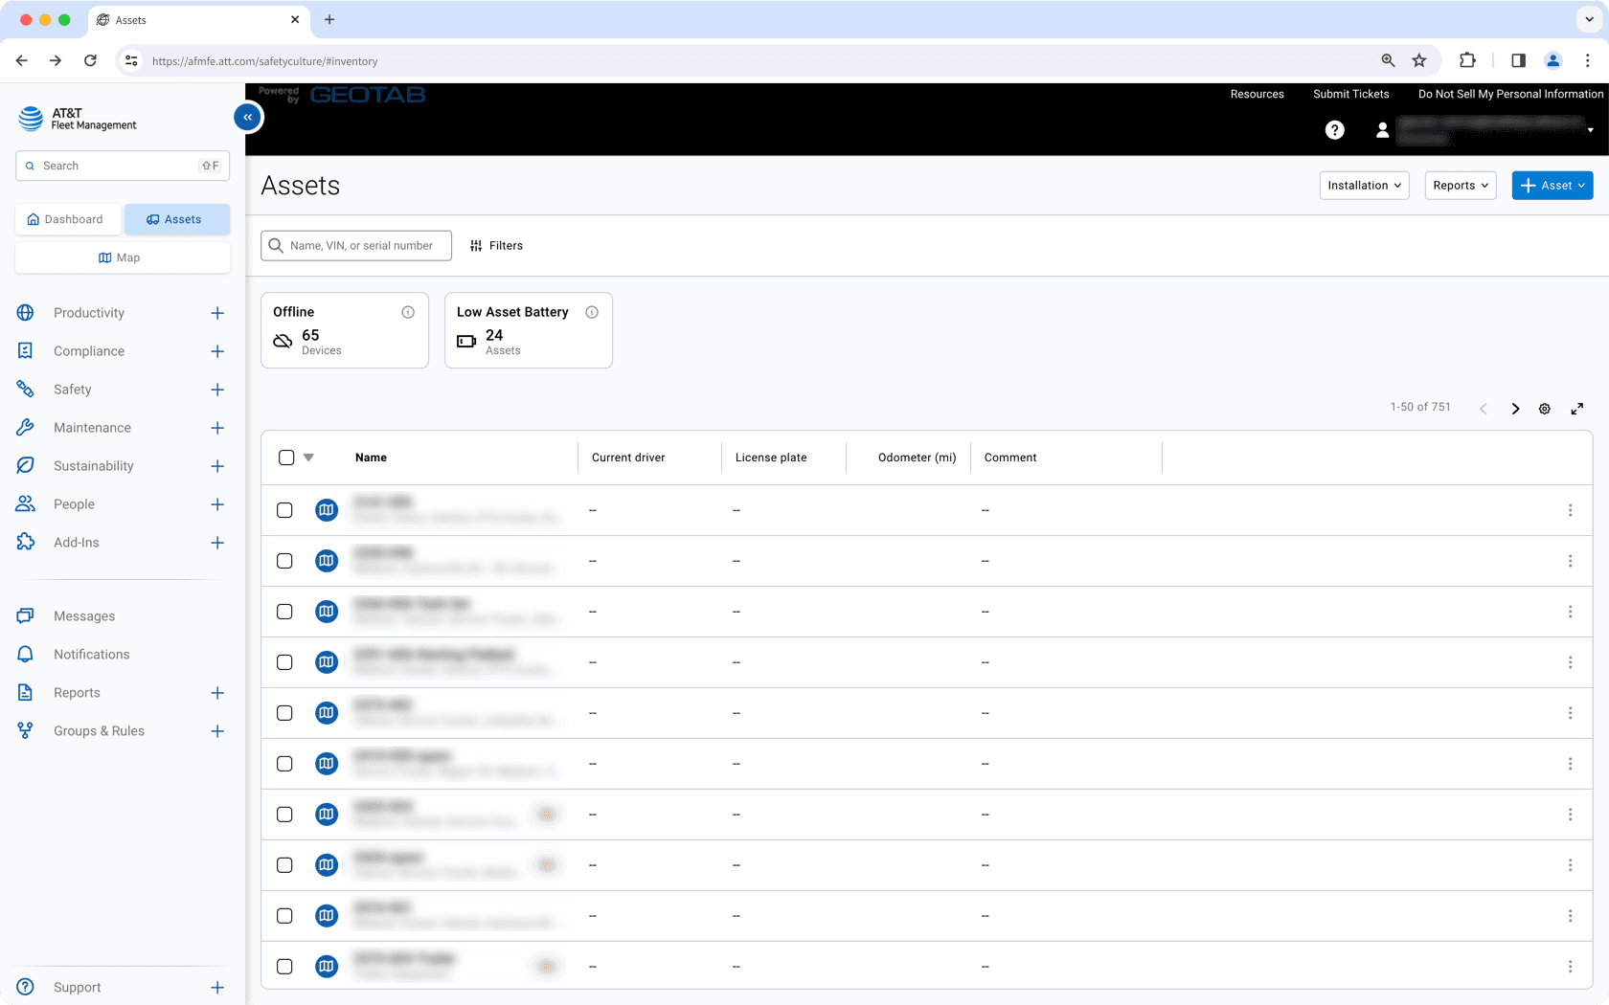Check the box on the last asset row
The width and height of the screenshot is (1609, 1005).
[284, 966]
